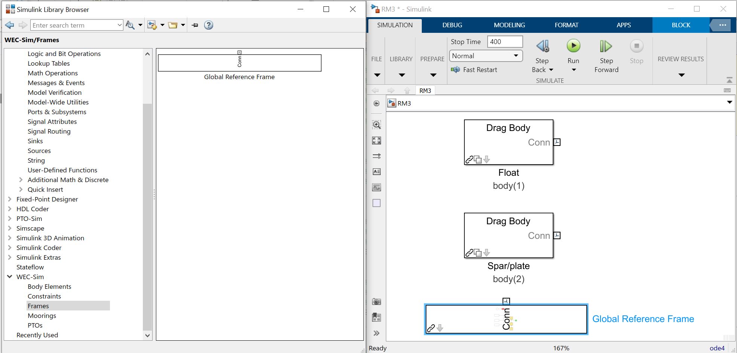Screen dimensions: 737x353
Task: Open REVIEW RESULTS section dropdown
Action: pyautogui.click(x=681, y=75)
